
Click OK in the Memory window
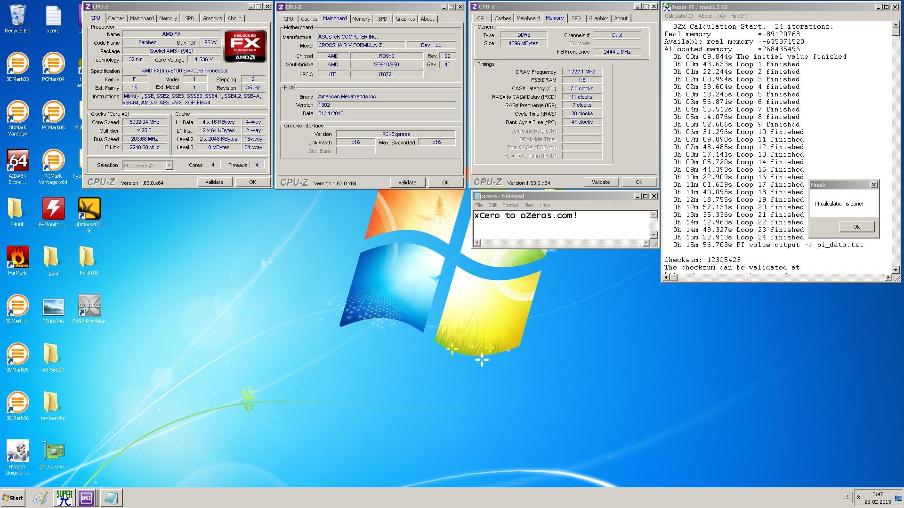[639, 182]
